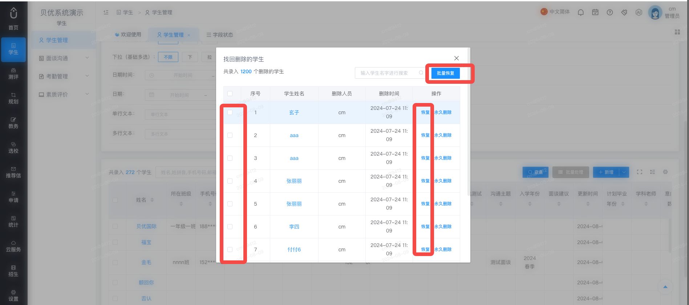Open the calendar icon in header
This screenshot has width=689, height=305.
595,12
